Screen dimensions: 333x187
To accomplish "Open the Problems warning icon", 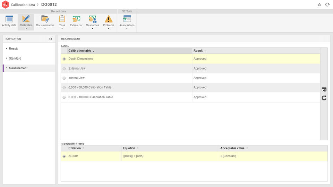I will point(109,19).
